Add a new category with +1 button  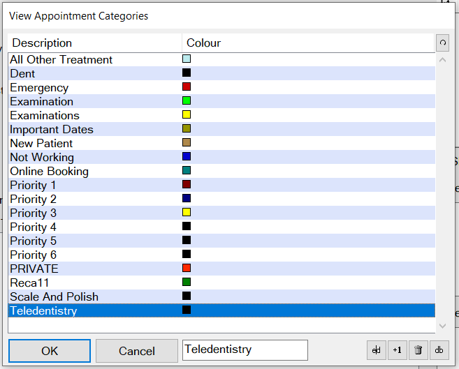pos(398,350)
